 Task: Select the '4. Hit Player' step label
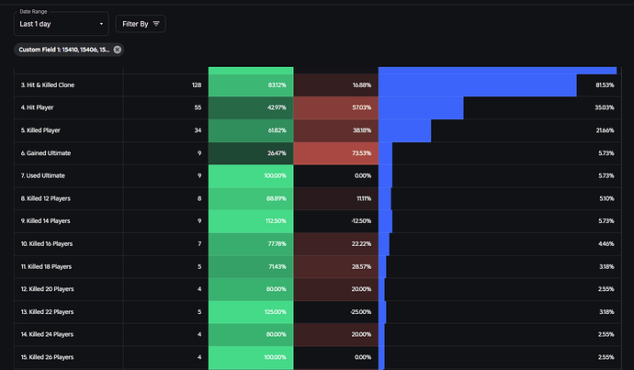pyautogui.click(x=38, y=107)
